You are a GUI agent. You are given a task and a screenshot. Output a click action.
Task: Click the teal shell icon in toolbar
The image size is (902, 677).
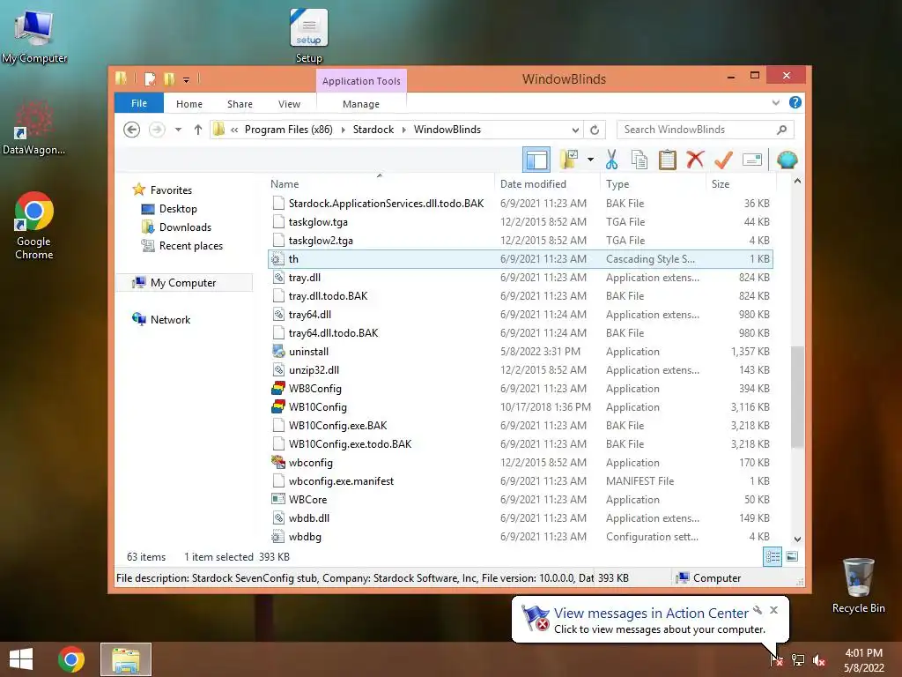[787, 160]
